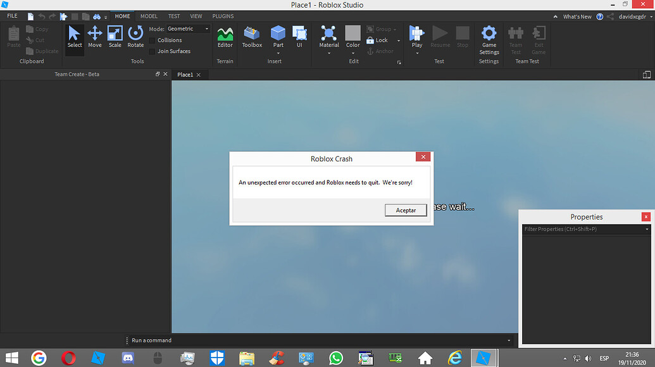Screen dimensions: 655x367
Task: Click the Copy command
Action: pyautogui.click(x=37, y=29)
